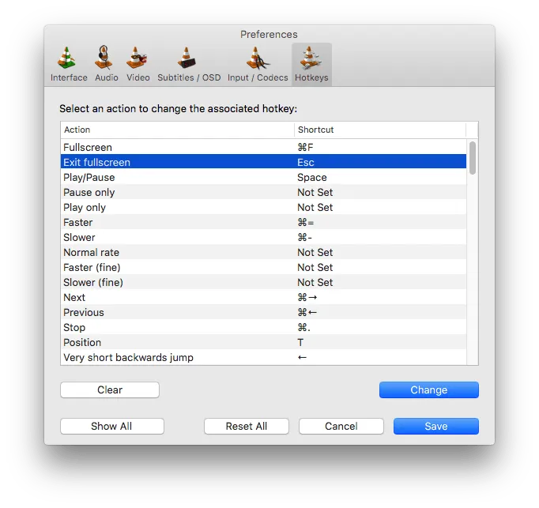The height and width of the screenshot is (508, 539).
Task: Click the ⌘. shortcut for Stop
Action: [303, 327]
